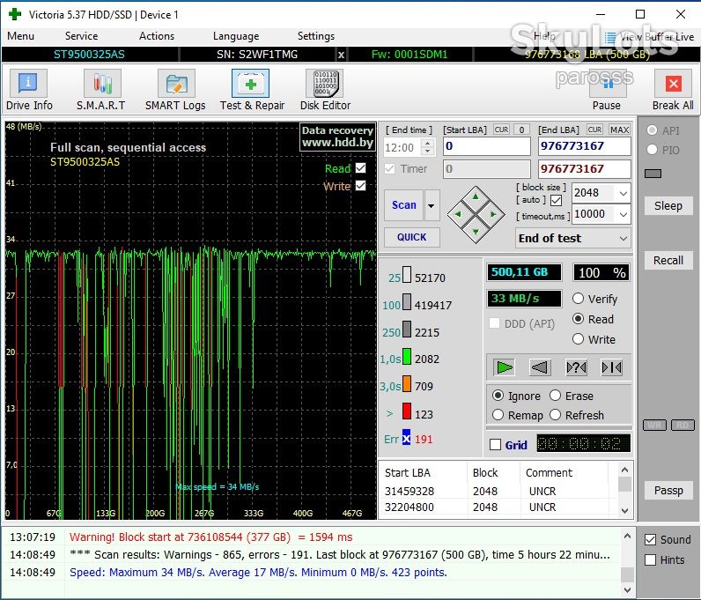Click the QUICK scan button
The width and height of the screenshot is (701, 600).
point(412,237)
